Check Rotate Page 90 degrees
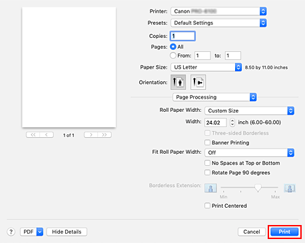 (x=207, y=172)
